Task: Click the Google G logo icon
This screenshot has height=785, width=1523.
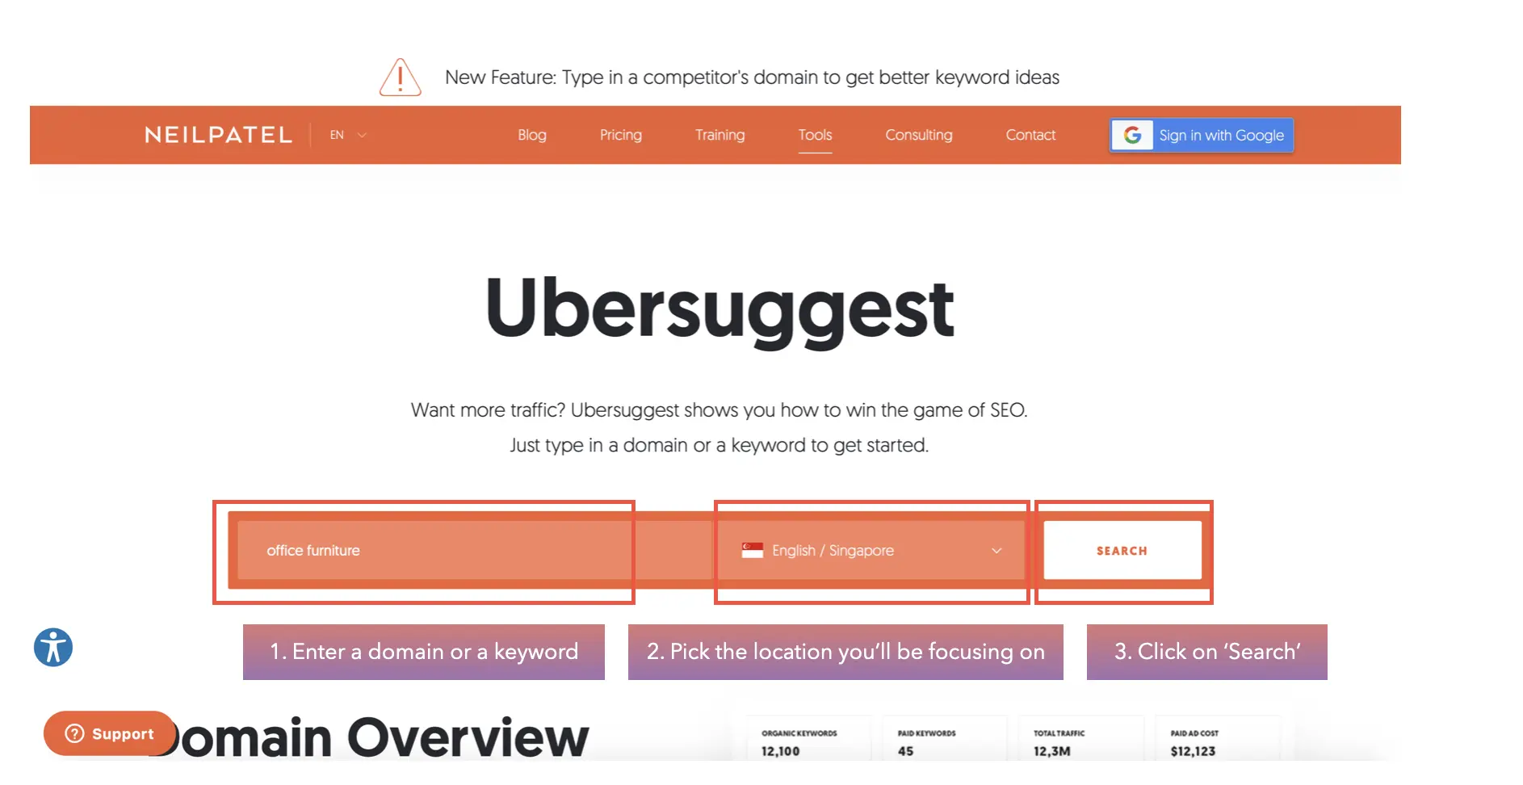Action: point(1132,135)
